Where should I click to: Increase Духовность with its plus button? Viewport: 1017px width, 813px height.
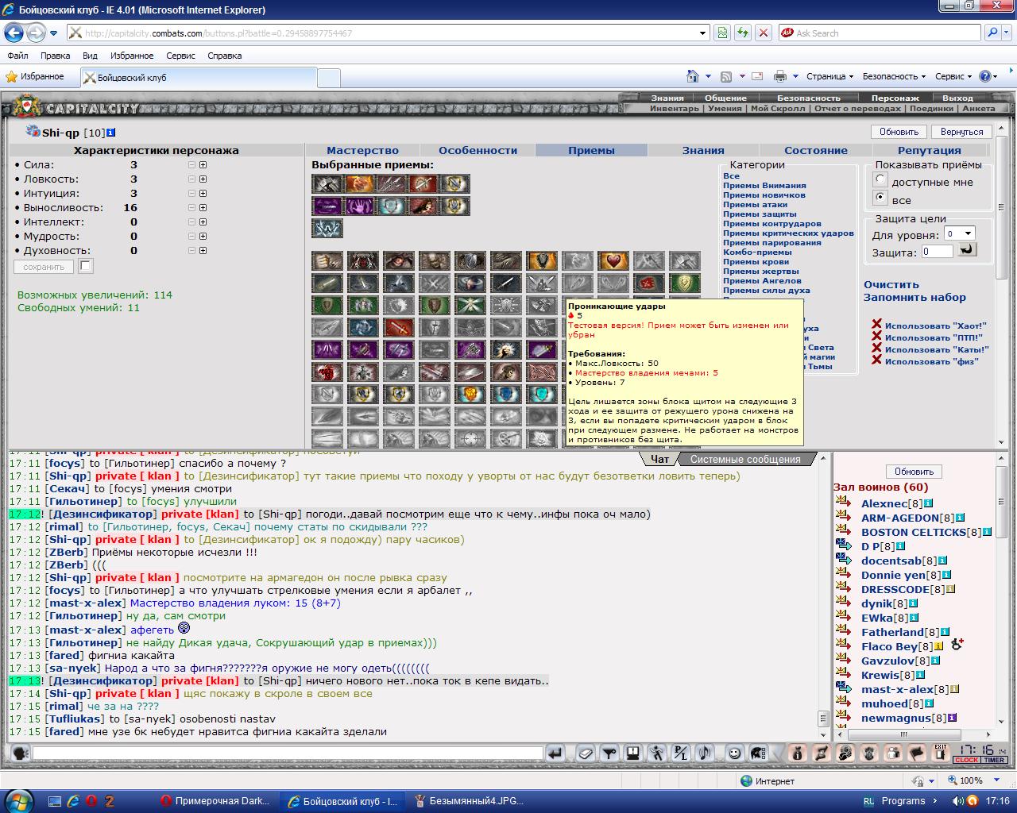(203, 251)
